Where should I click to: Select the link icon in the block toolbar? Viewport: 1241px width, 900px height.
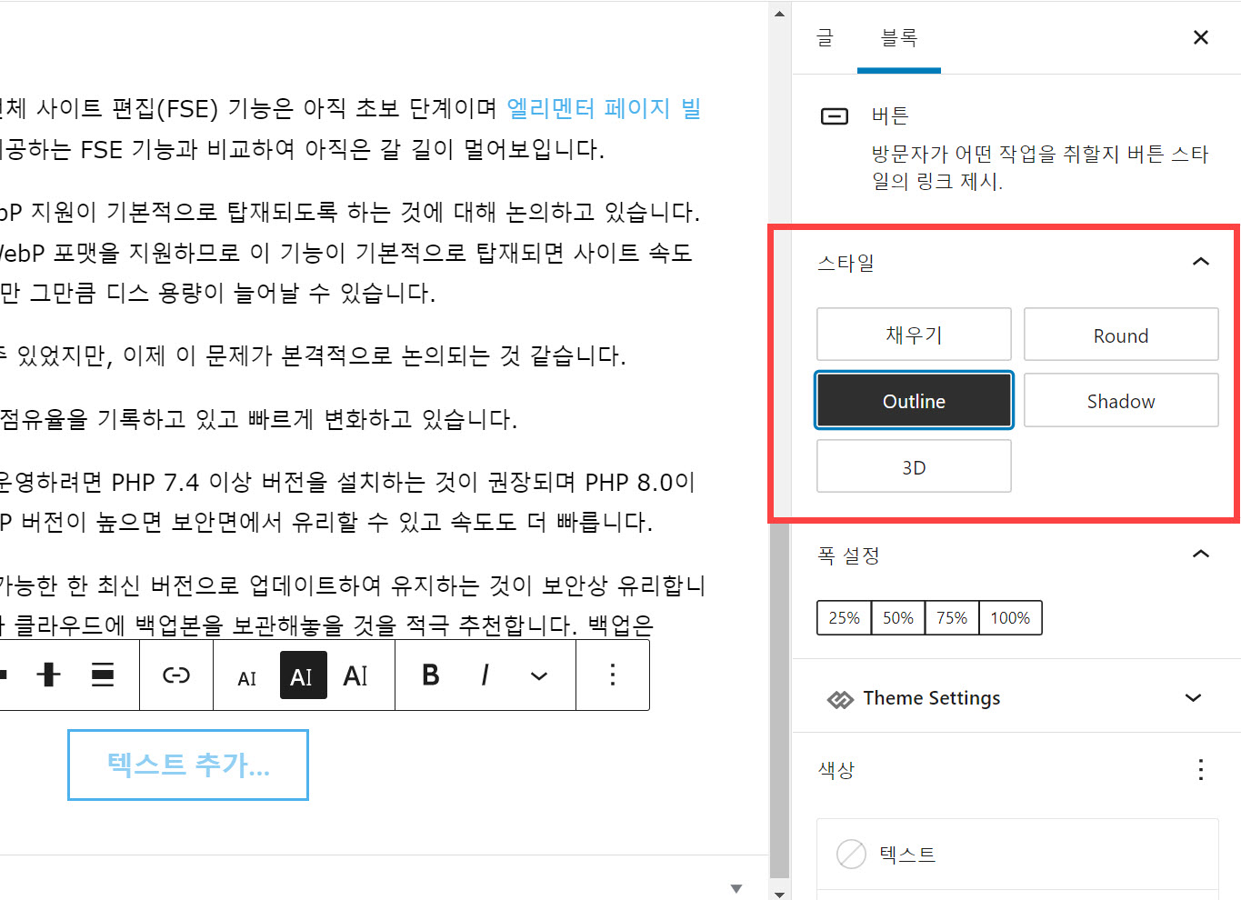[x=175, y=675]
